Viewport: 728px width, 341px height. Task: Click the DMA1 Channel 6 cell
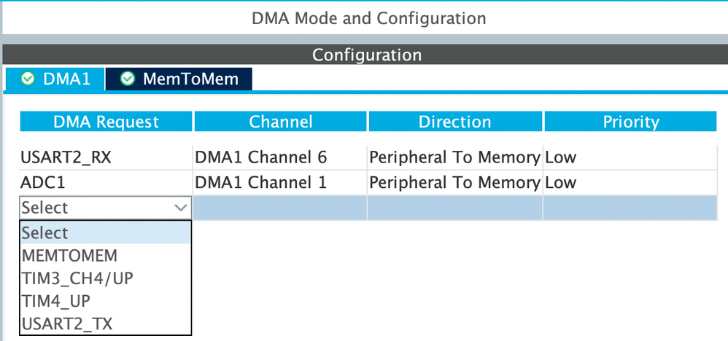click(x=260, y=156)
